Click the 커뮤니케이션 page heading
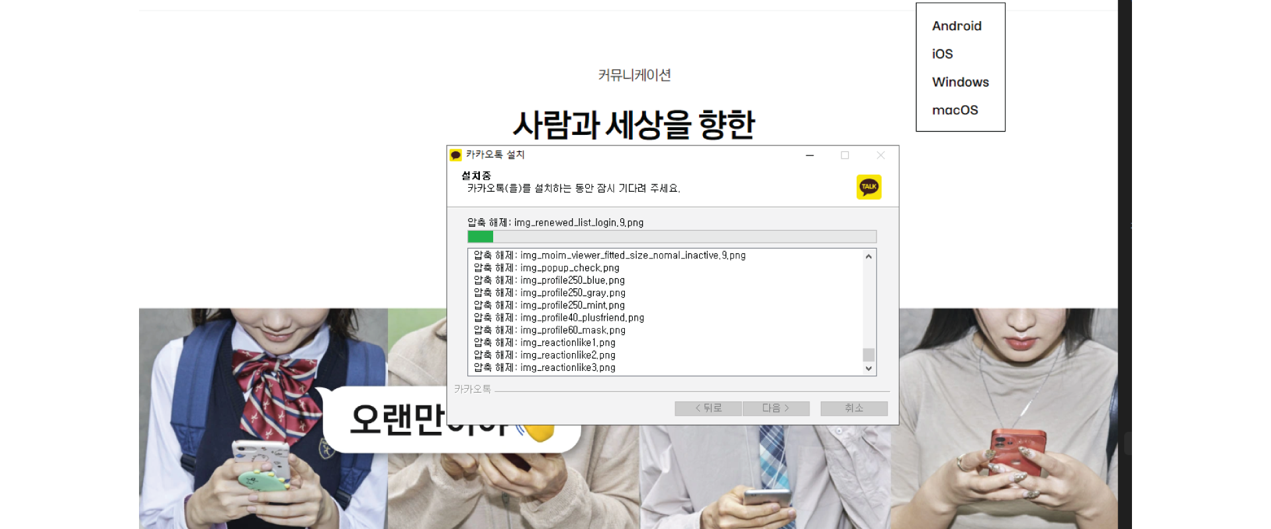The image size is (1271, 529). click(x=634, y=75)
